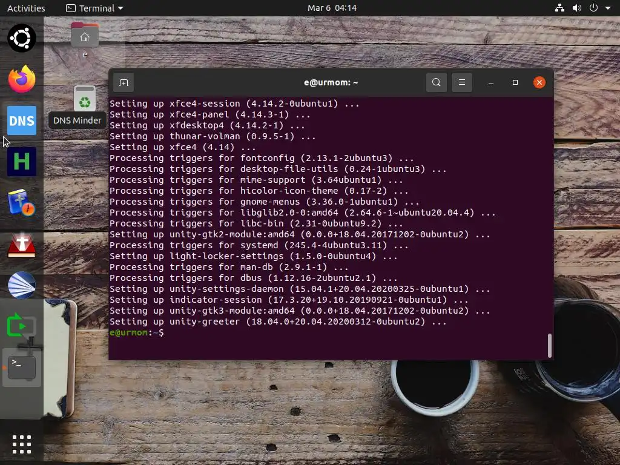620x465 pixels.
Task: Click the 'triggers for gnome-menus' line
Action: 265,202
